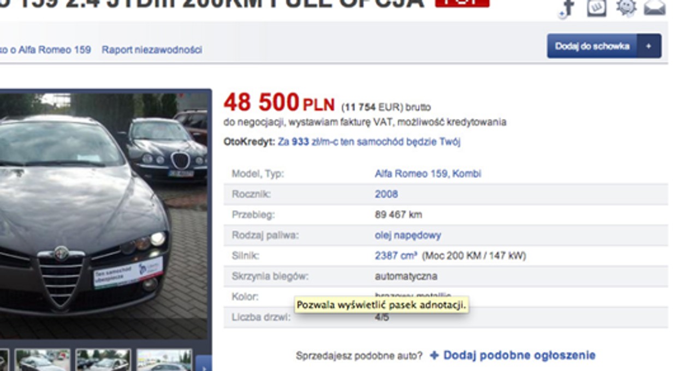Click the 'automatyczna' gearbox value
Viewport: 677px width, 371px height.
pos(406,277)
